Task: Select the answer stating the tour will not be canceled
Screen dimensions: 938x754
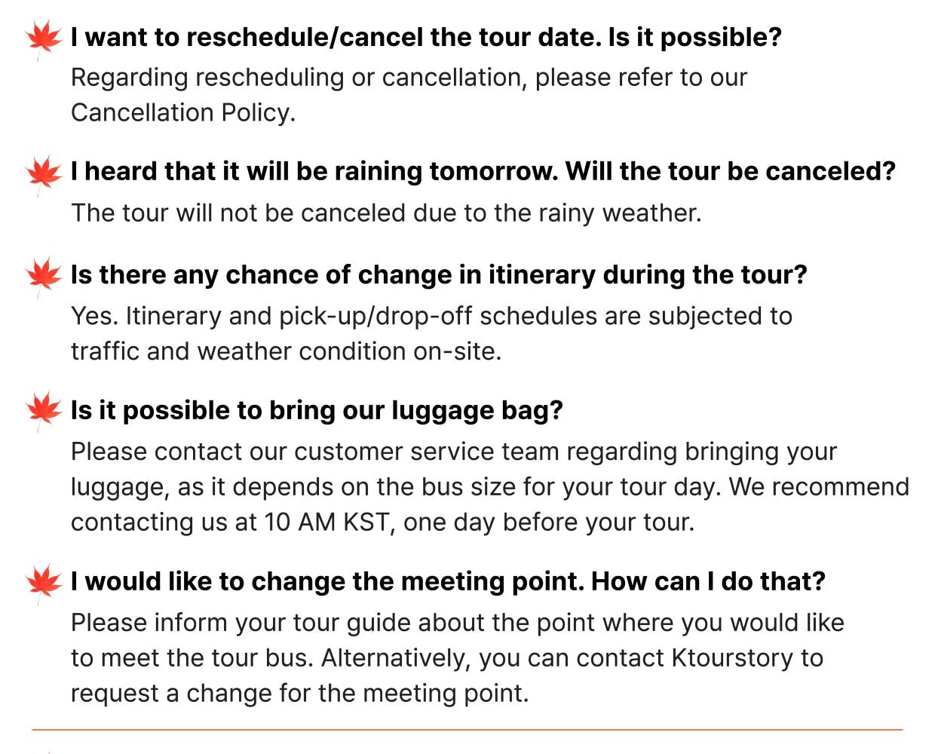Action: 386,213
